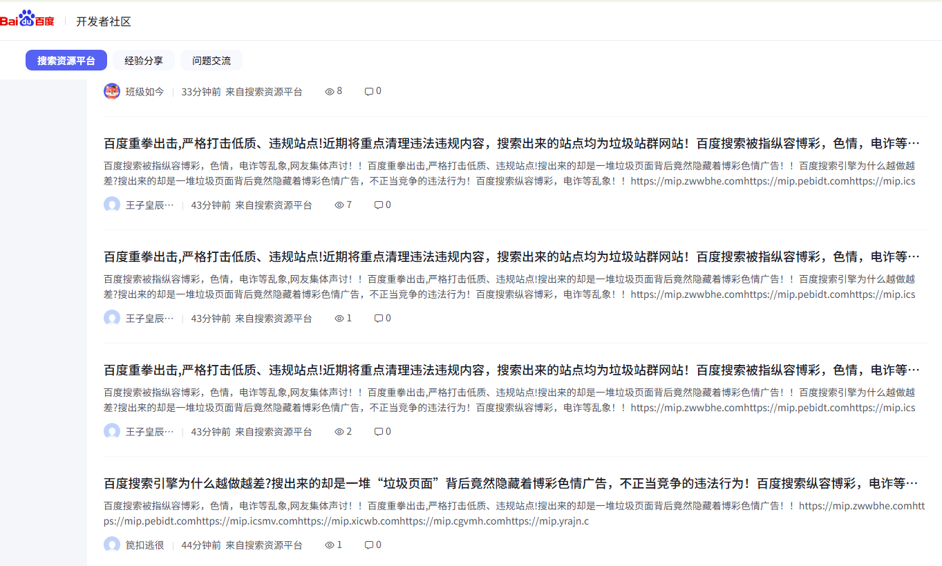Viewport: 942px width, 566px height.
Task: Click 来自搜索资源平台 in the 44分钟前 row
Action: pos(264,545)
